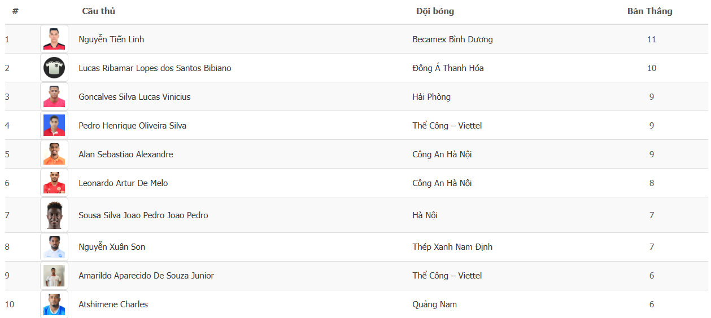Click Atshimene Charles's avatar image
The width and height of the screenshot is (711, 318).
pyautogui.click(x=54, y=304)
